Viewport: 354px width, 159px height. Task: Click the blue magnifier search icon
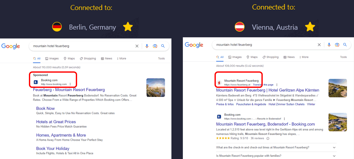163,46
